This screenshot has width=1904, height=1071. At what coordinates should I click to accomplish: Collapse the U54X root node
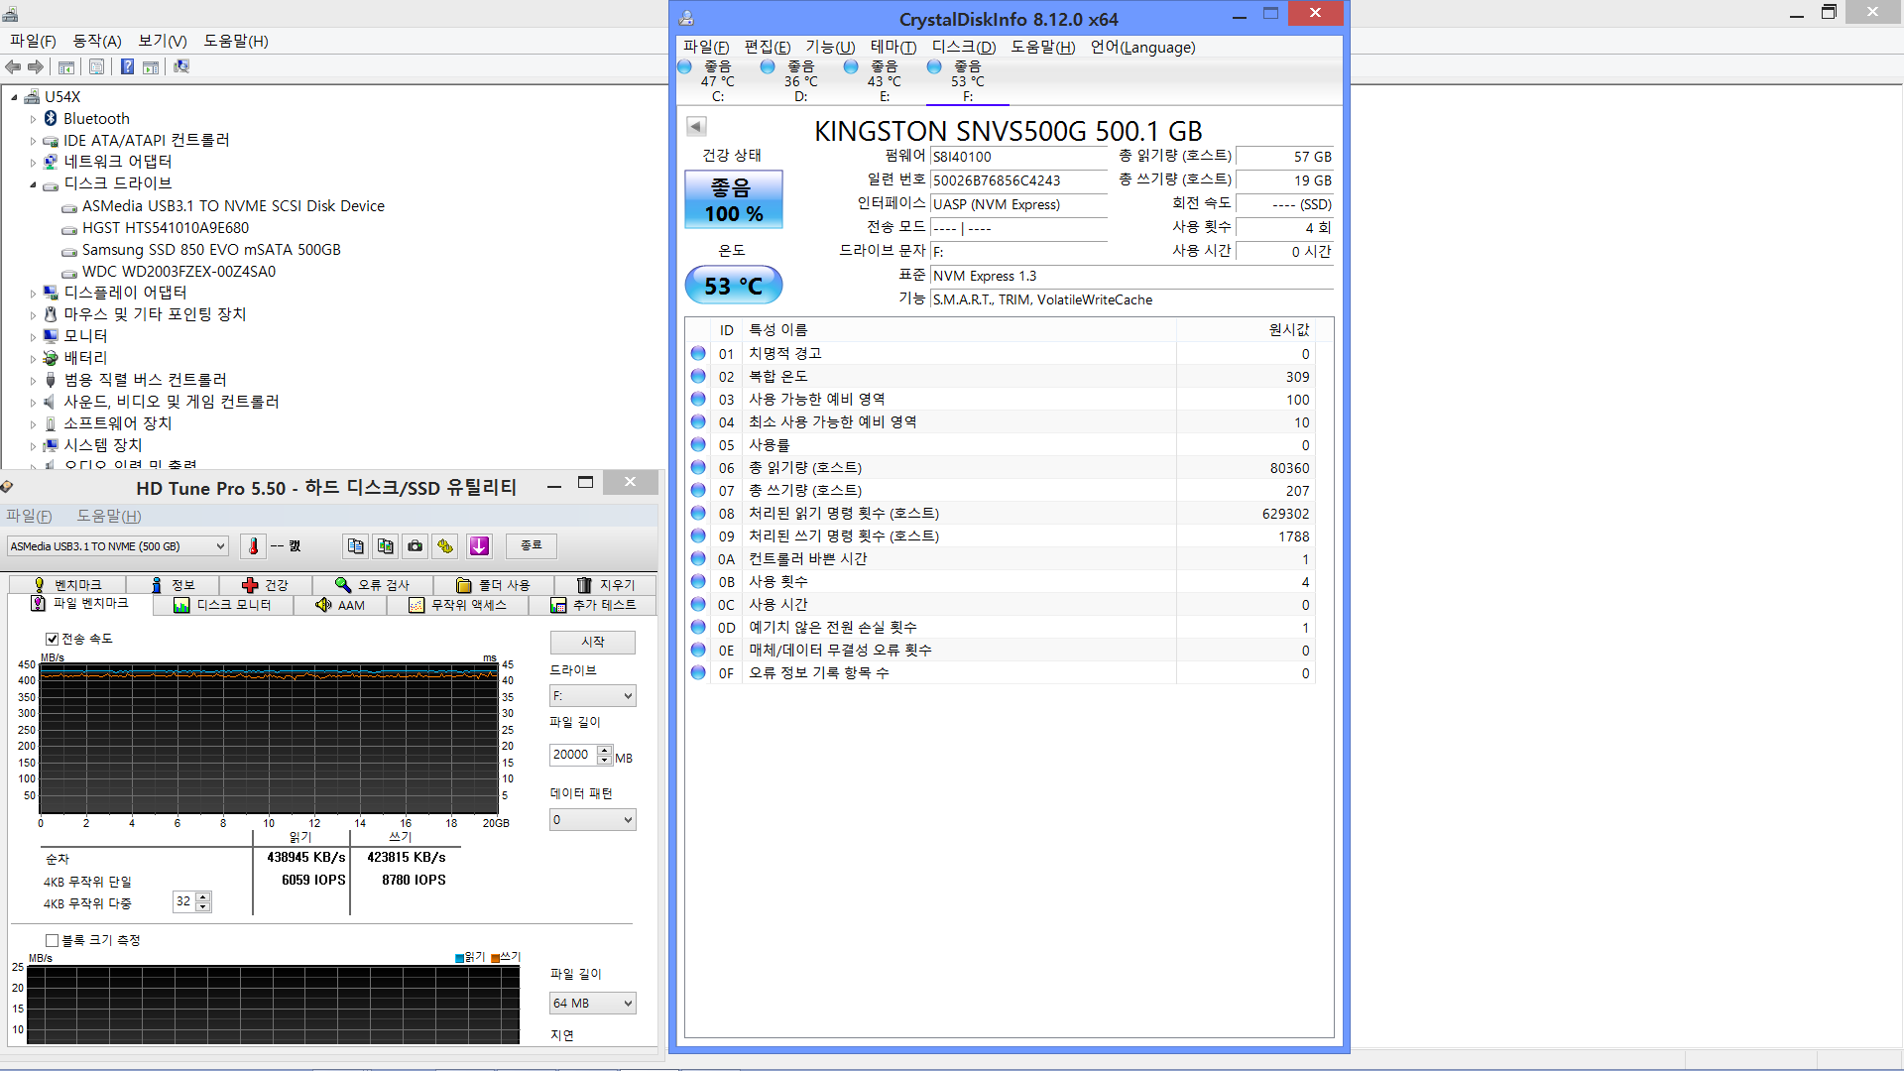pyautogui.click(x=14, y=97)
